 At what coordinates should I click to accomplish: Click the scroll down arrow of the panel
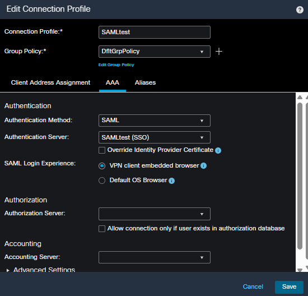pos(300,270)
